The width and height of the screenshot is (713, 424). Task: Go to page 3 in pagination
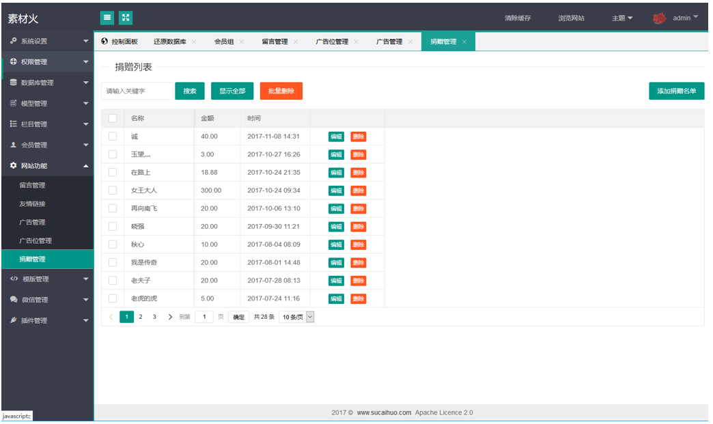154,317
